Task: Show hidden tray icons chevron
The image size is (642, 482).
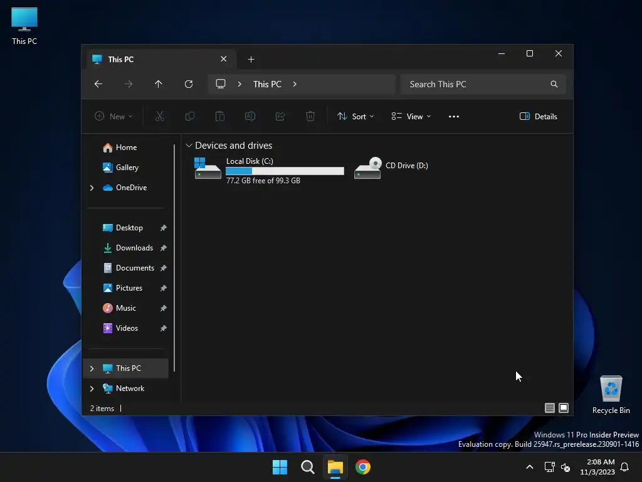Action: point(529,467)
